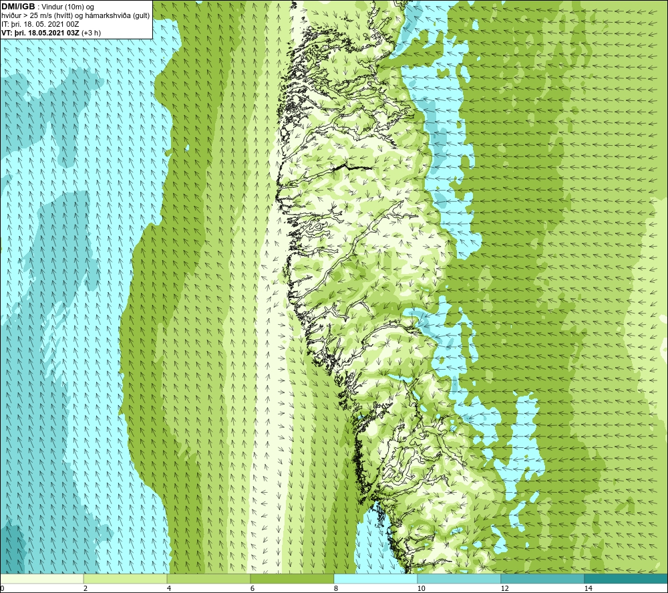Click the 'VT: þri. 18.05.2021 03Z' line

pos(40,33)
